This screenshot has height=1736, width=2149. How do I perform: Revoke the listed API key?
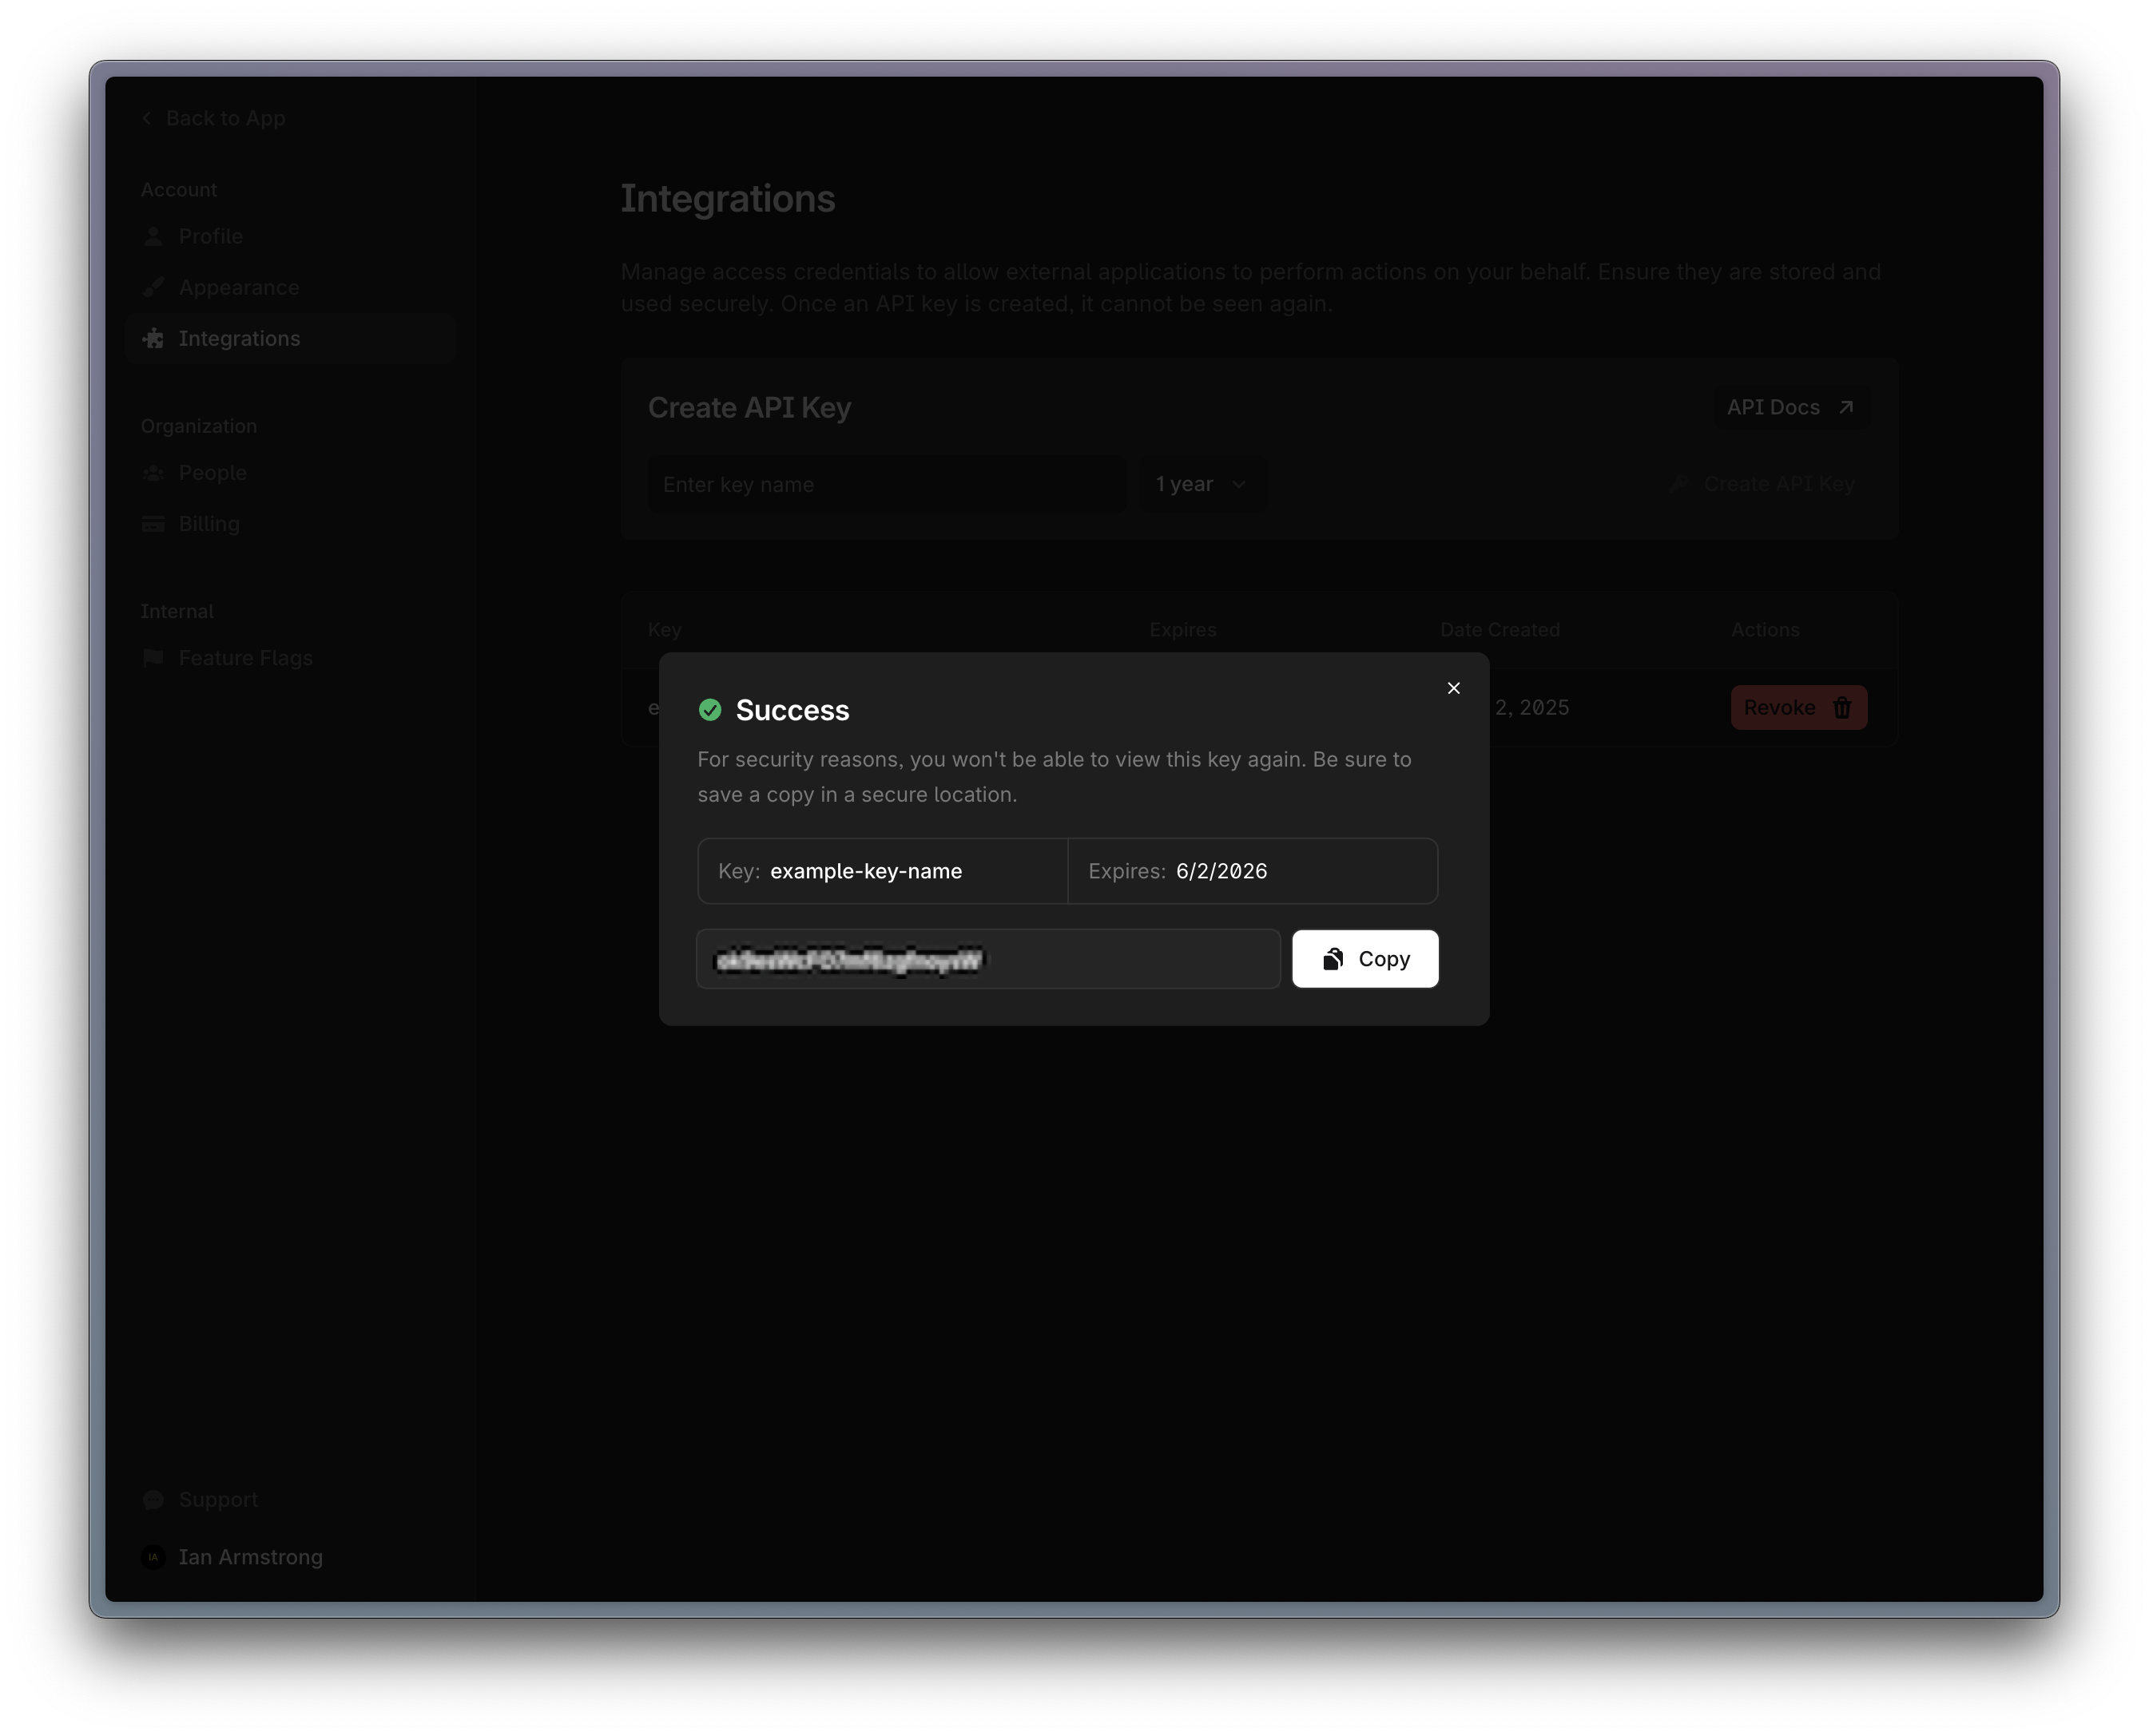click(x=1799, y=707)
